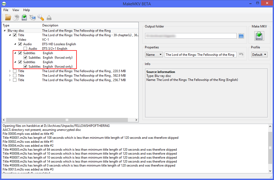This screenshot has height=180, width=274.
Task: Select the Video VC-1 row
Action: point(70,40)
